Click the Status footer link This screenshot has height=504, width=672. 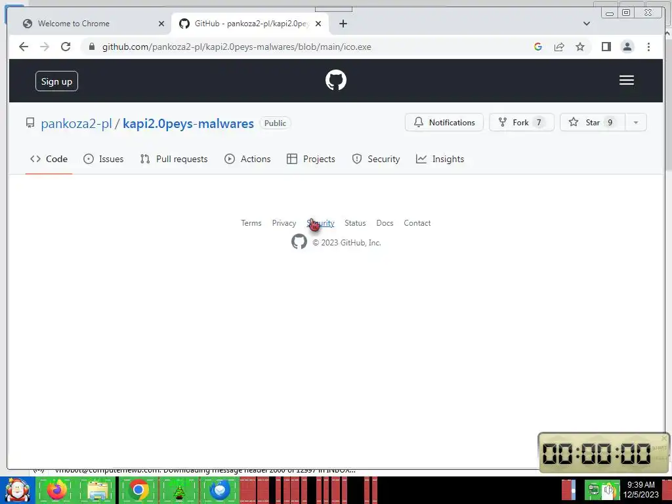point(355,223)
